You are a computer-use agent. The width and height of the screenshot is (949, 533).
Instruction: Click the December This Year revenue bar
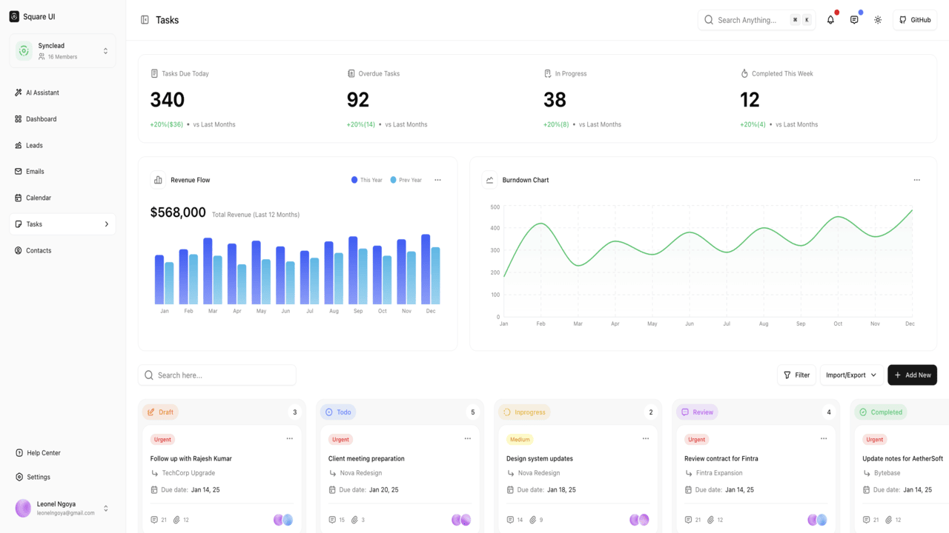coord(426,269)
